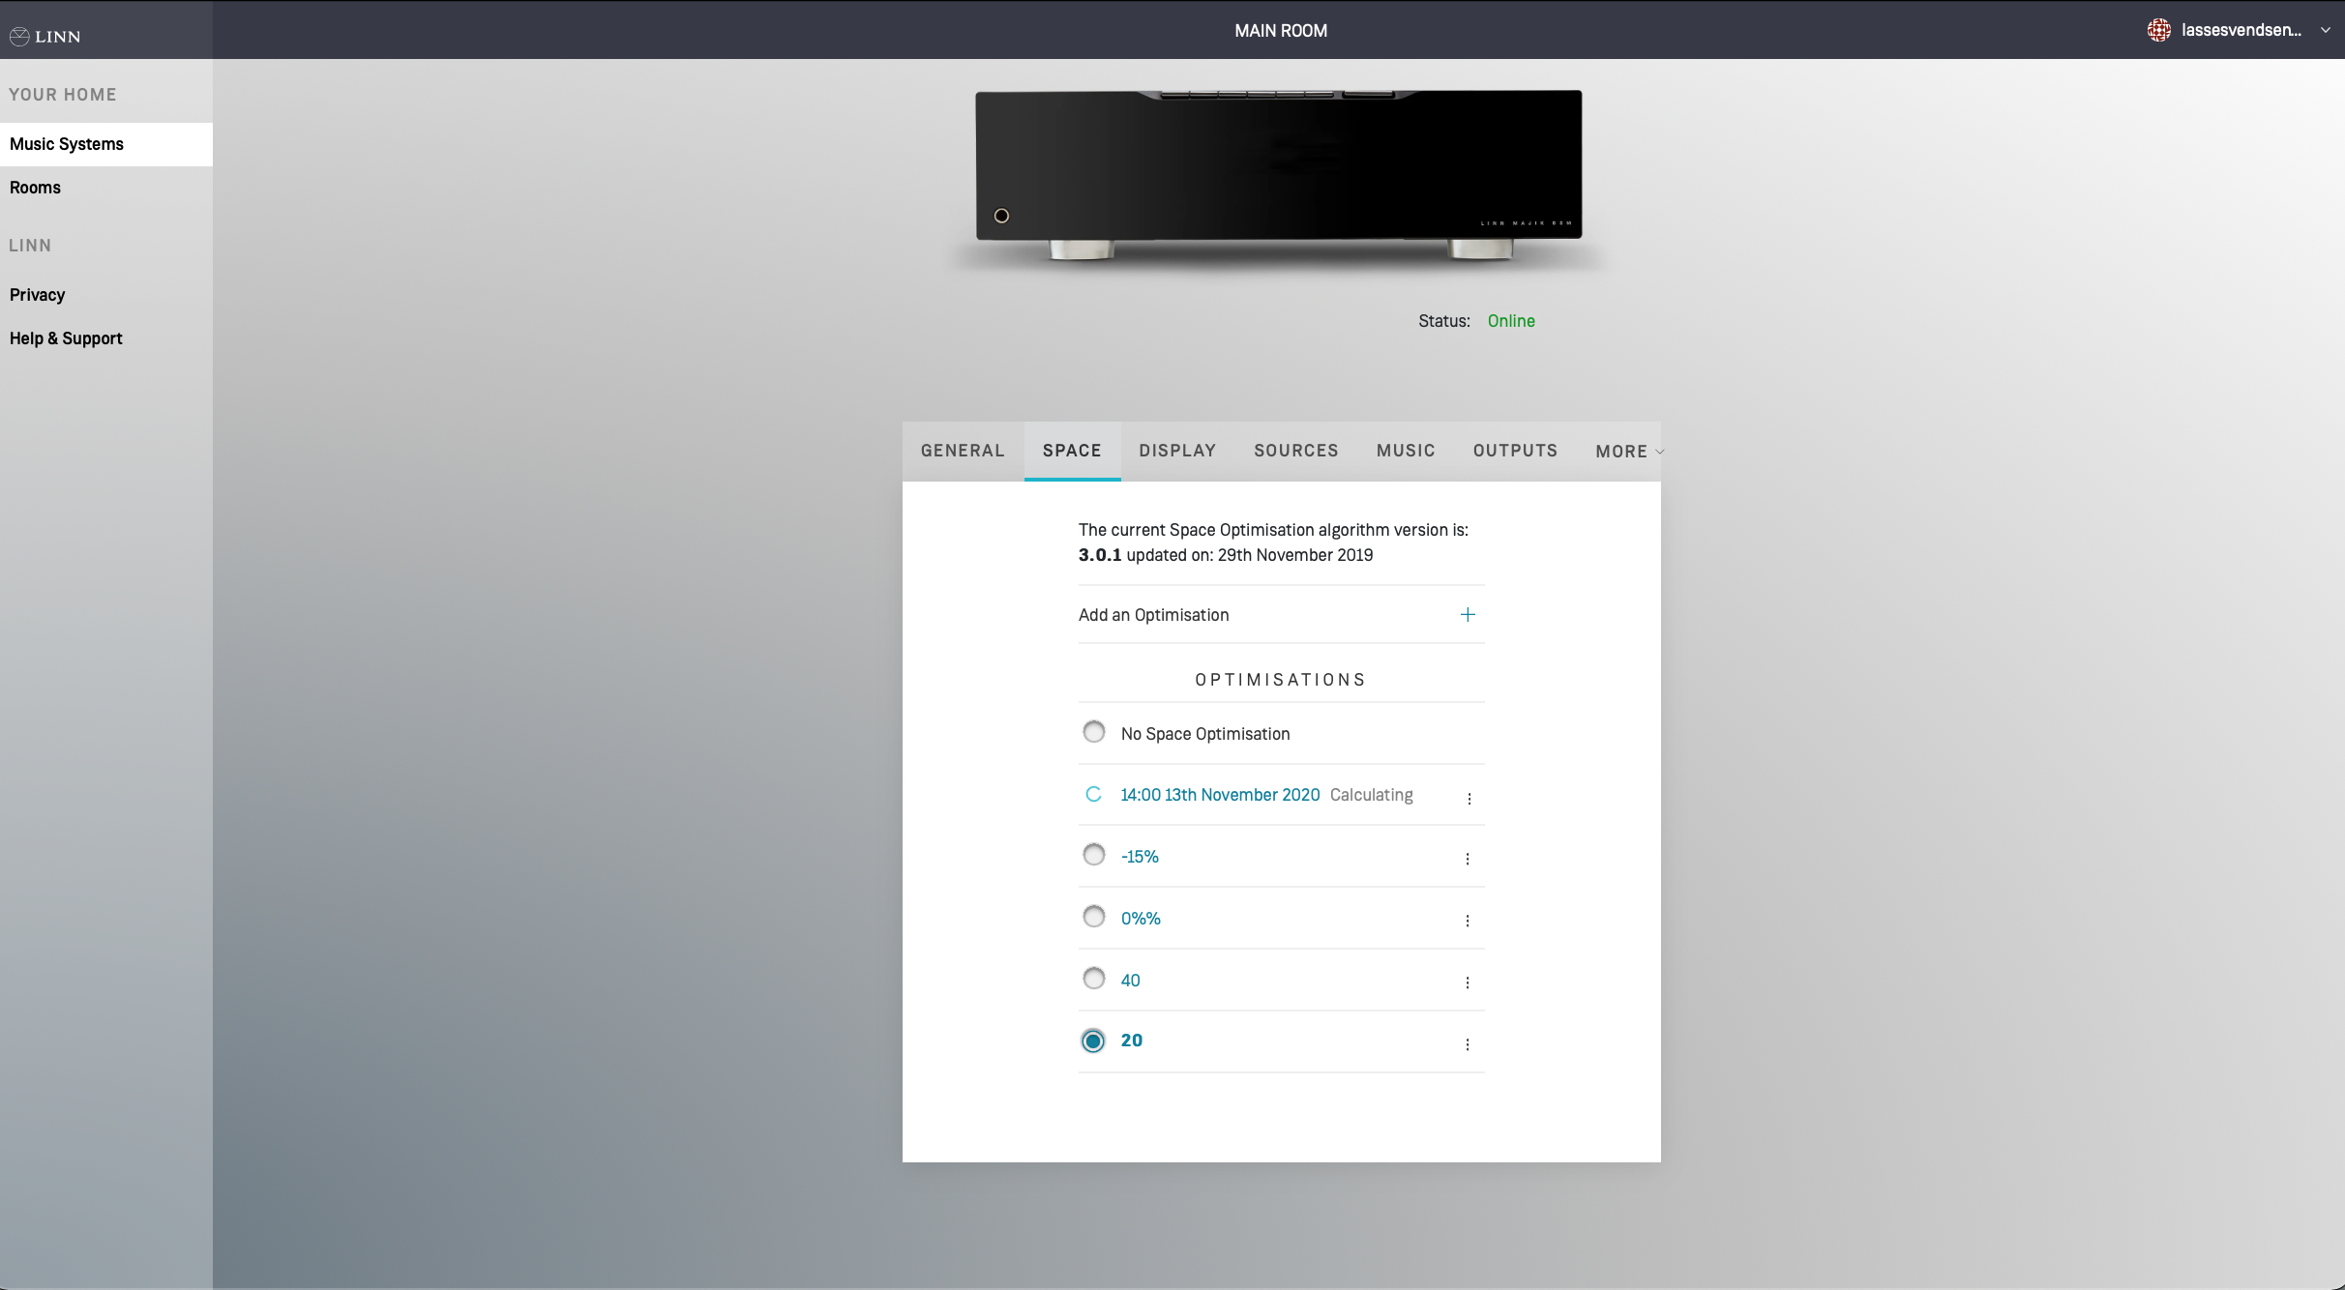This screenshot has width=2345, height=1290.
Task: Switch to the DISPLAY tab
Action: click(1177, 451)
